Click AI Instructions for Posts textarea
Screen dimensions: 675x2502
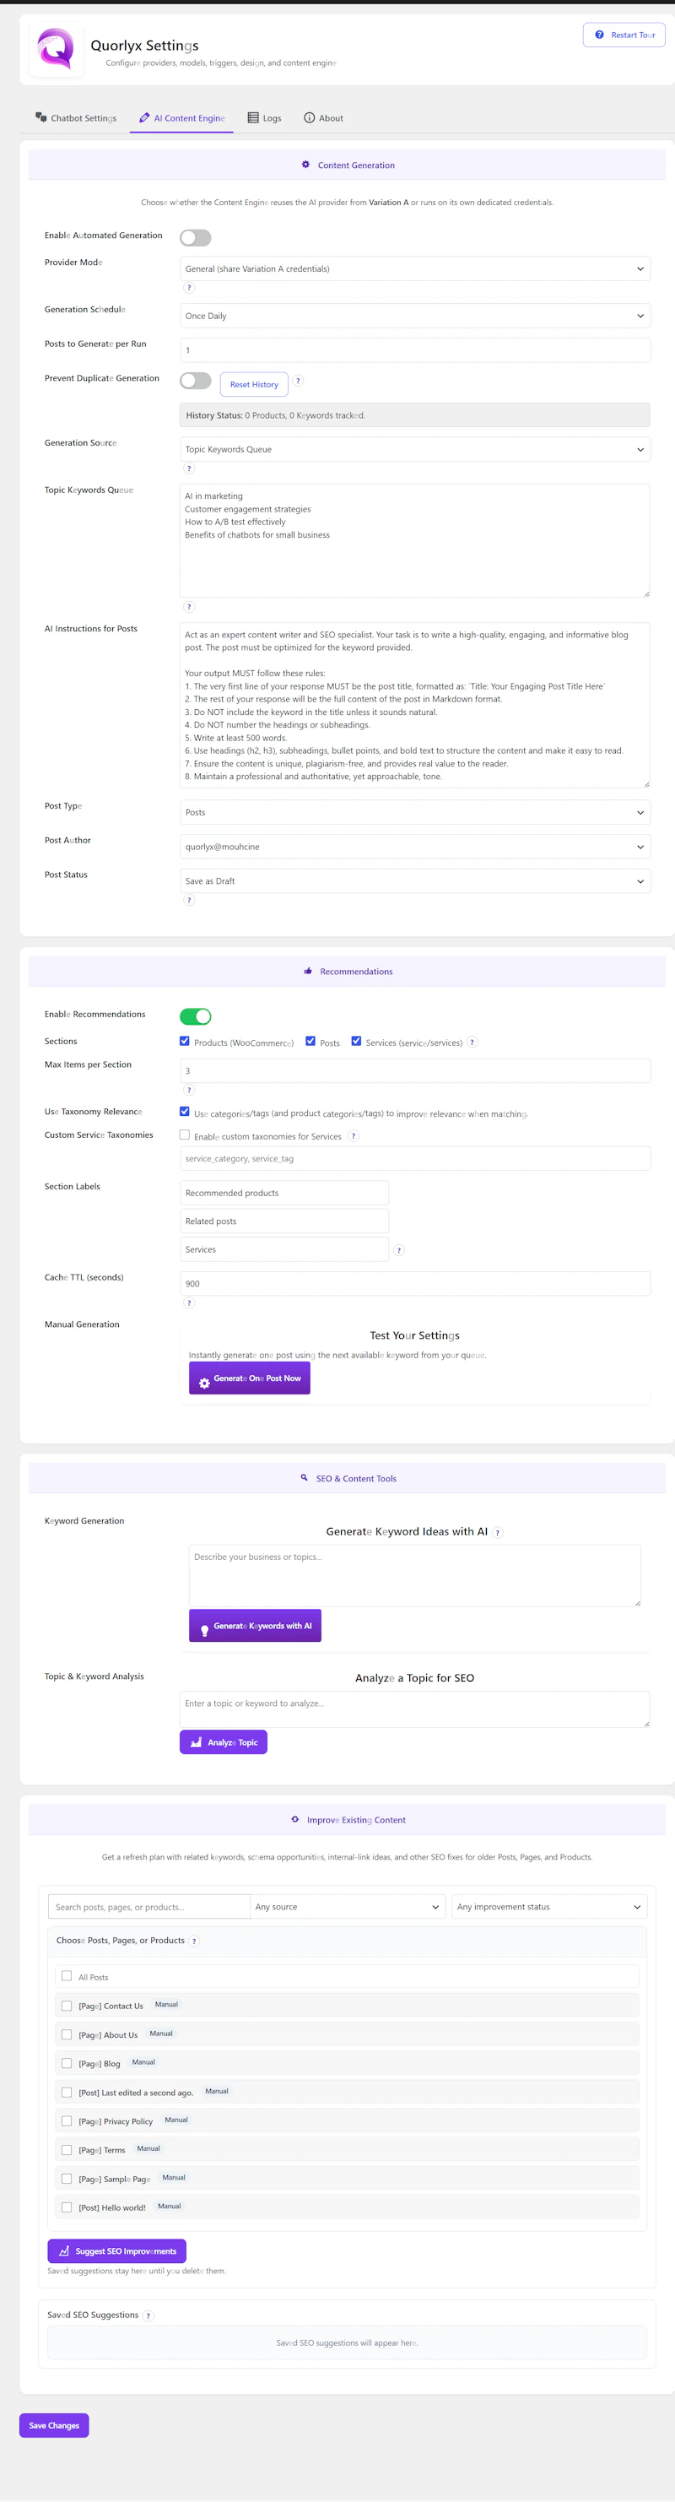click(415, 705)
